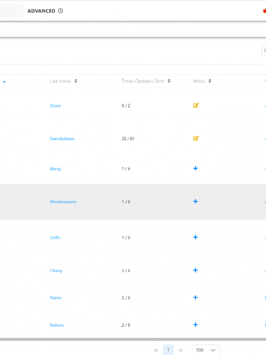The height and width of the screenshot is (355, 266).
Task: Go to the next pages with double-right arrow
Action: coord(180,350)
